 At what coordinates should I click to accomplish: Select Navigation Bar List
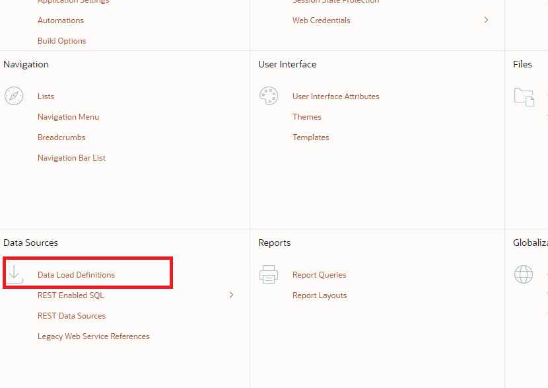tap(71, 158)
